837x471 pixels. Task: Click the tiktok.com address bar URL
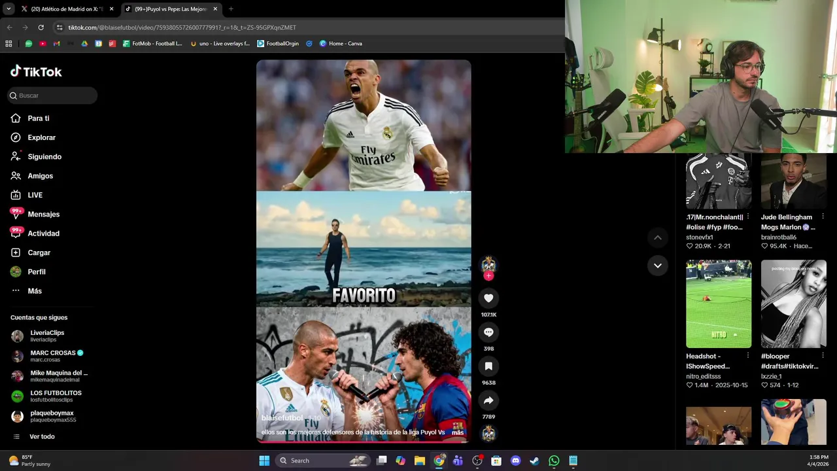(182, 27)
